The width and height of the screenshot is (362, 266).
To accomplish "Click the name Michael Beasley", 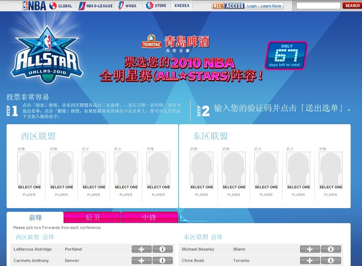I will pos(198,249).
